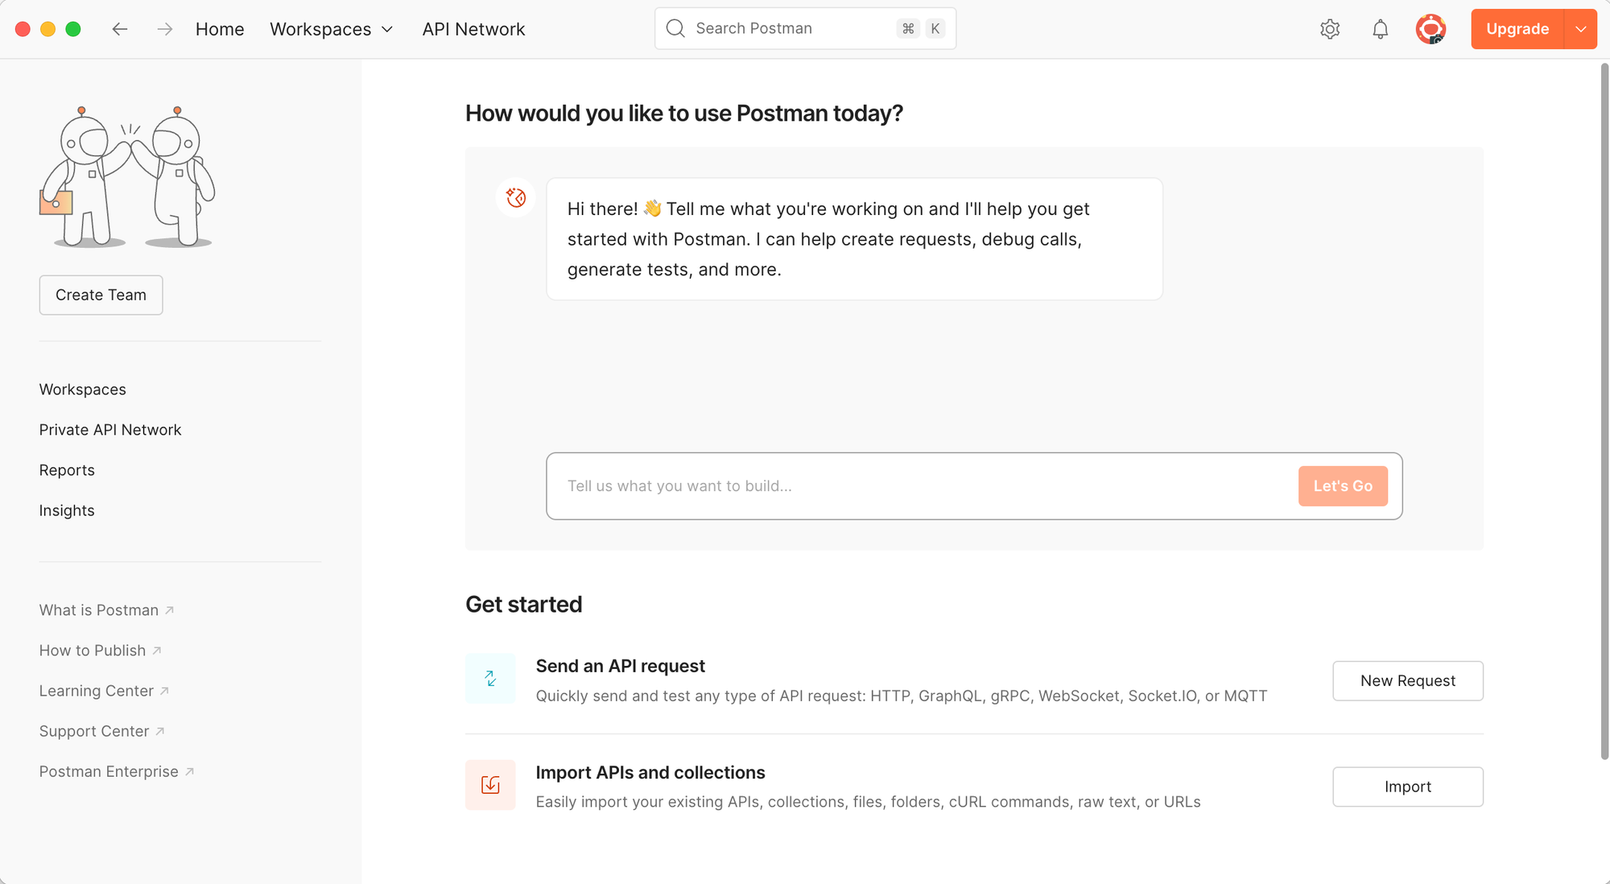Click the Import APIs and collections icon
This screenshot has height=884, width=1610.
pyautogui.click(x=490, y=785)
